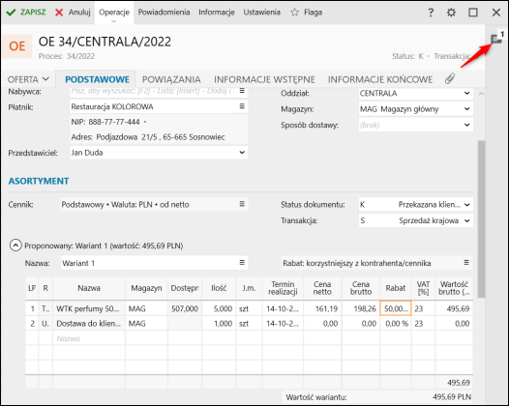Open the Wariant 1 name list icon
The image size is (509, 406).
242,263
